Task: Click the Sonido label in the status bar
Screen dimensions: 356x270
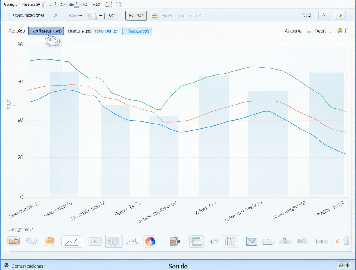Action: [178, 266]
